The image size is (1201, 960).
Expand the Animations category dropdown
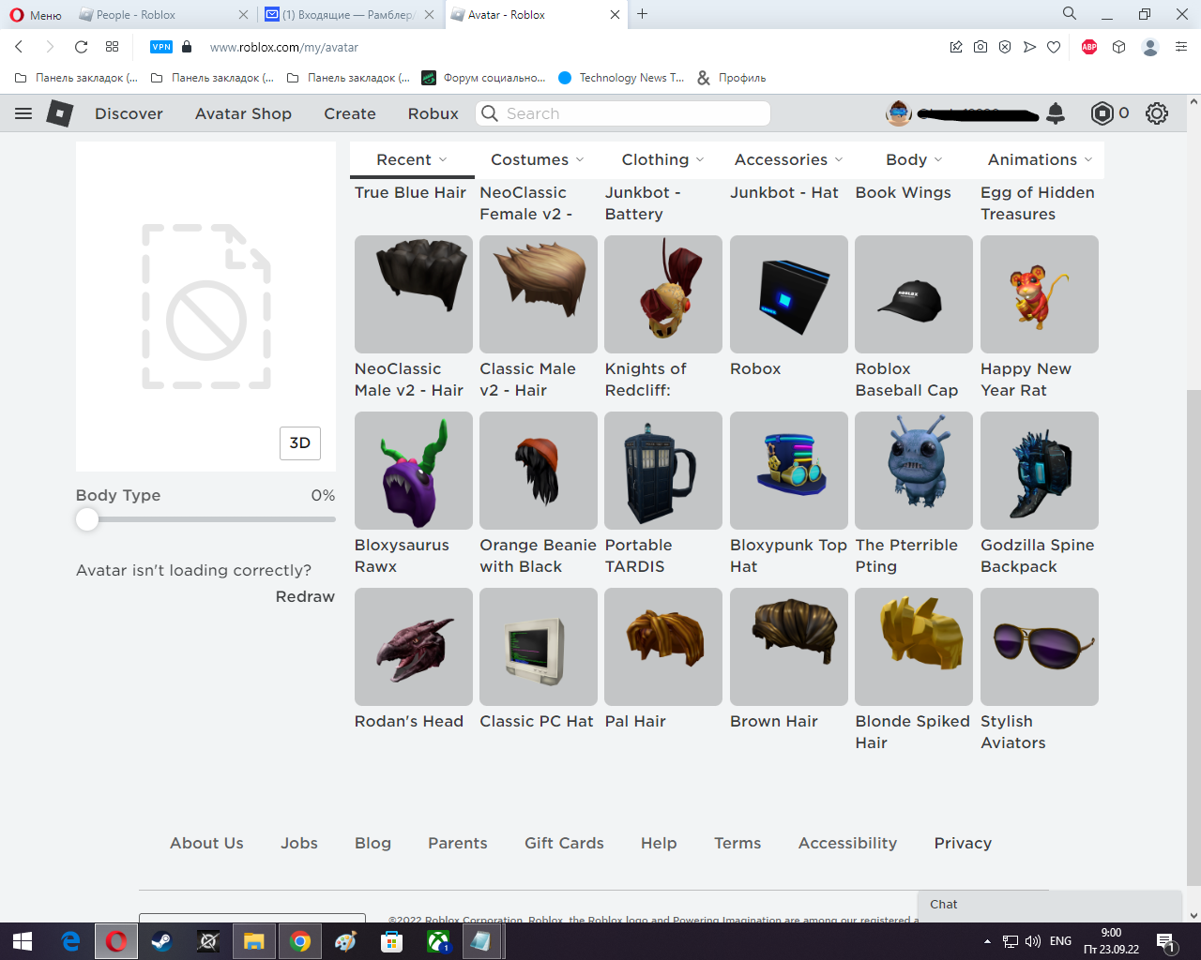pyautogui.click(x=1040, y=159)
